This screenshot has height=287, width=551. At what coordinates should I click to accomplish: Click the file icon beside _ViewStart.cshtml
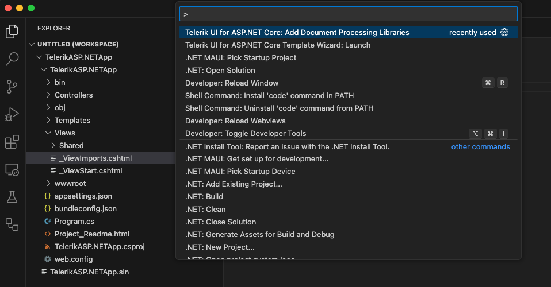click(x=53, y=170)
